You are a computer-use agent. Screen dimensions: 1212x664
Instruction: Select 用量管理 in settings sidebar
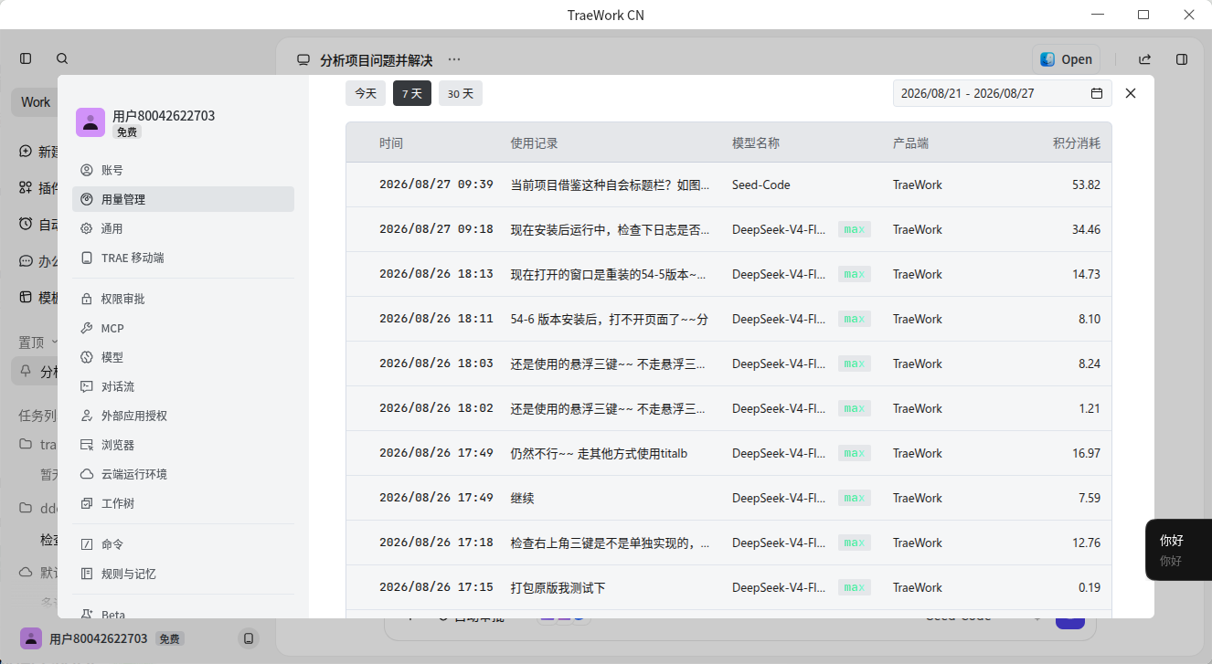point(183,199)
